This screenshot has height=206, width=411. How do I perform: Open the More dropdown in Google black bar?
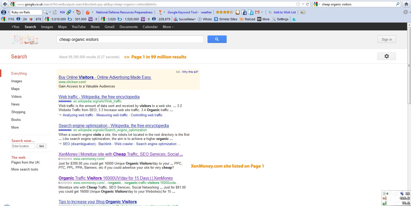(168, 27)
